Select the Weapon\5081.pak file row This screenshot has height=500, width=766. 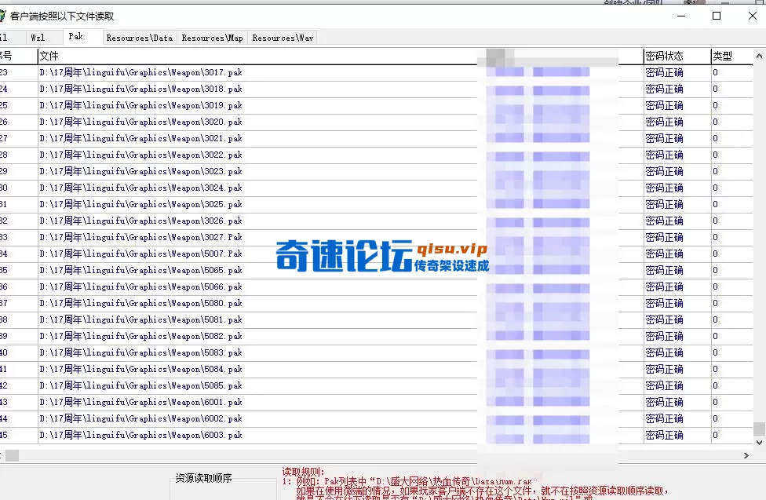click(376, 320)
